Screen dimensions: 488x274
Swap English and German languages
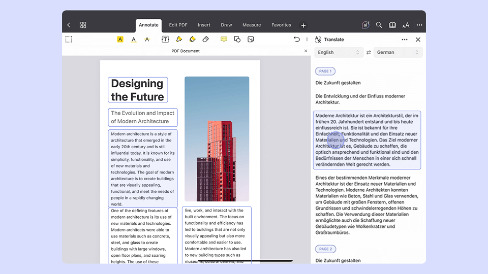(x=369, y=52)
